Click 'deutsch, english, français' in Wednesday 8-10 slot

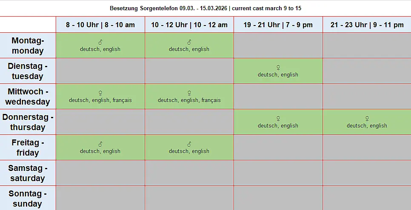[x=100, y=100]
